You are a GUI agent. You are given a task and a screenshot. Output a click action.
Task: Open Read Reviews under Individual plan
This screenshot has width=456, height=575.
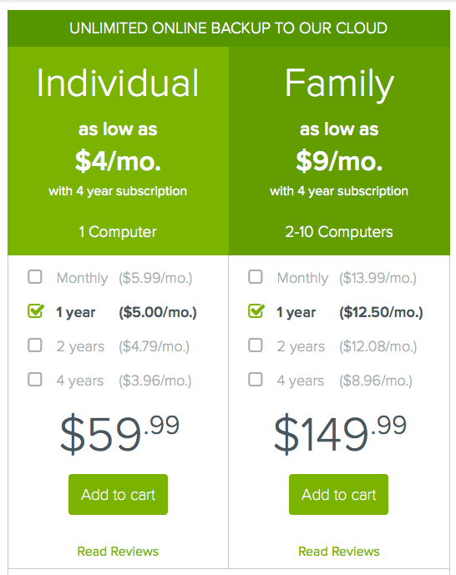pyautogui.click(x=118, y=551)
